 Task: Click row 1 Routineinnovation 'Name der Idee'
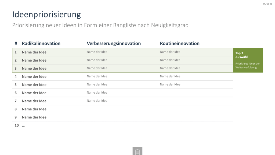click(x=170, y=52)
